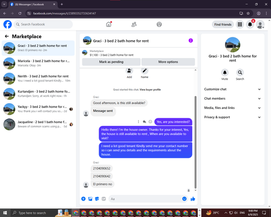Image resolution: width=271 pixels, height=217 pixels.
Task: Open the View buyer profile link
Action: [x=150, y=90]
